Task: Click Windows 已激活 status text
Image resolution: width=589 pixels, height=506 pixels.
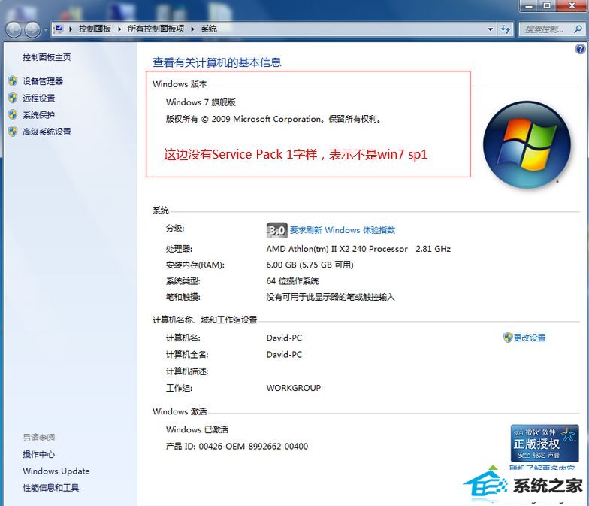Action: tap(197, 429)
